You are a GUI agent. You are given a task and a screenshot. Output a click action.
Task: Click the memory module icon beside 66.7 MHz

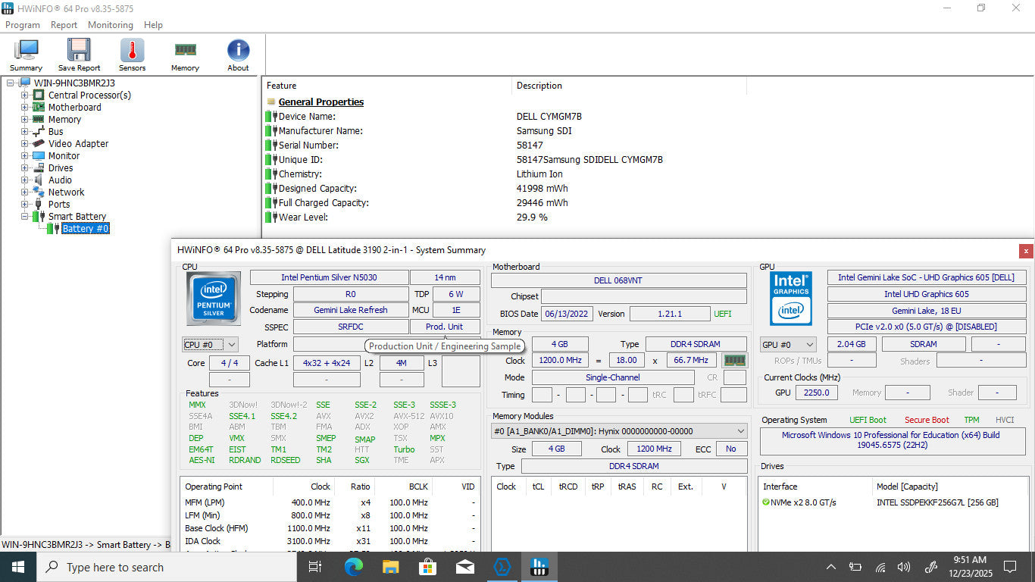pos(734,361)
